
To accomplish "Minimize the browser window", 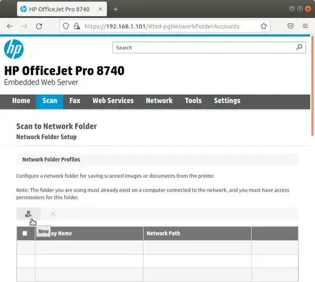I will pyautogui.click(x=292, y=9).
